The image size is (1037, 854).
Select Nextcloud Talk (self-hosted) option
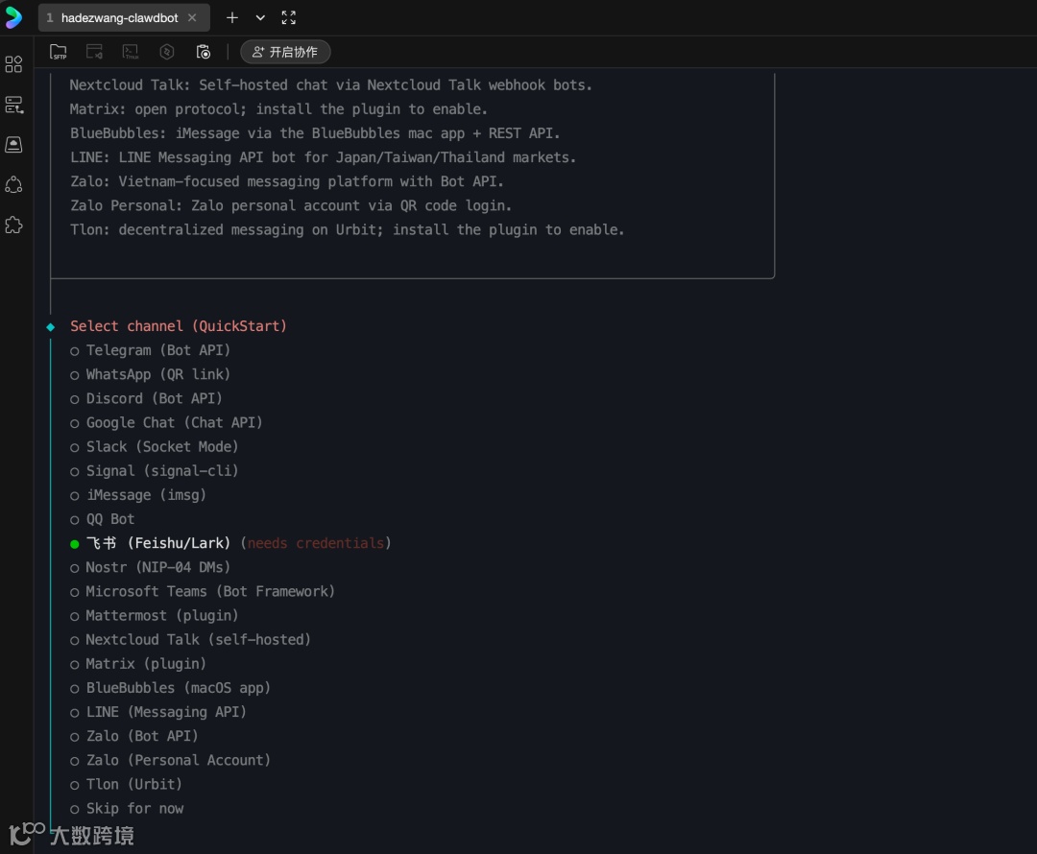[x=190, y=640]
